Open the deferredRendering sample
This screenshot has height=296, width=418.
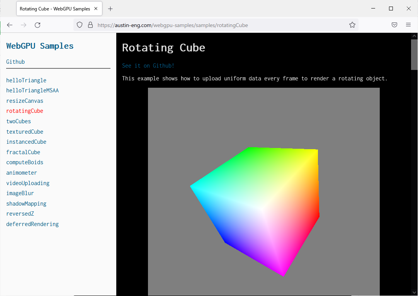coord(32,224)
